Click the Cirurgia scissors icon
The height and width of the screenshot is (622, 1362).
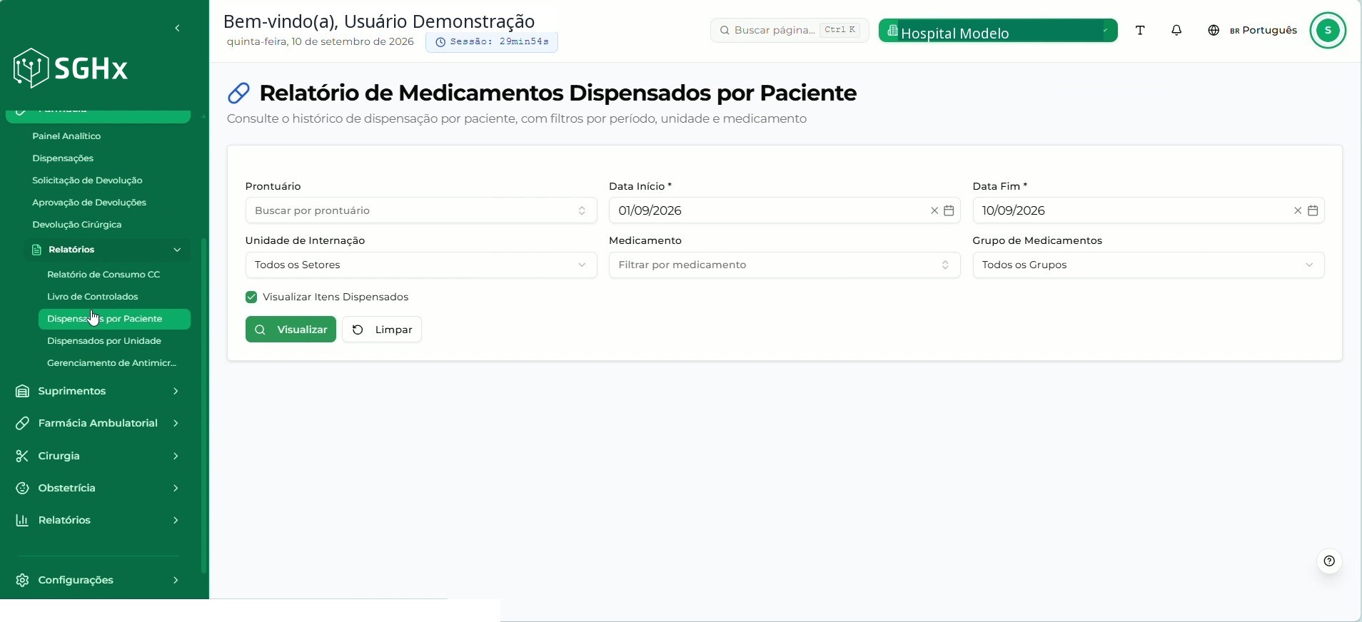[x=22, y=456]
